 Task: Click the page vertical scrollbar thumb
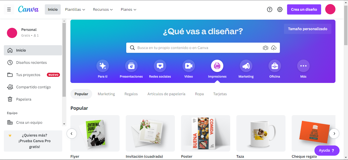tap(346, 25)
